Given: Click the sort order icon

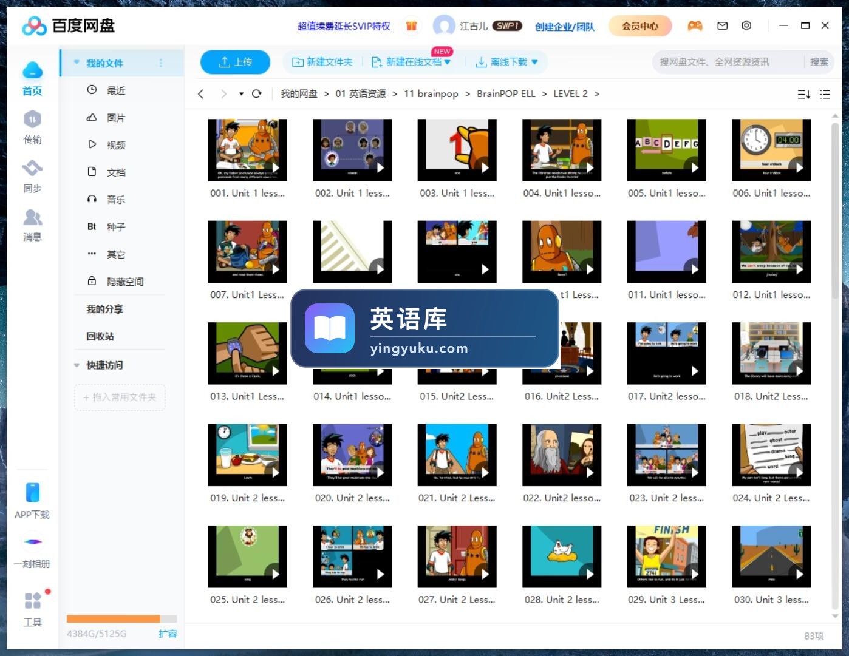Looking at the screenshot, I should click(x=803, y=94).
